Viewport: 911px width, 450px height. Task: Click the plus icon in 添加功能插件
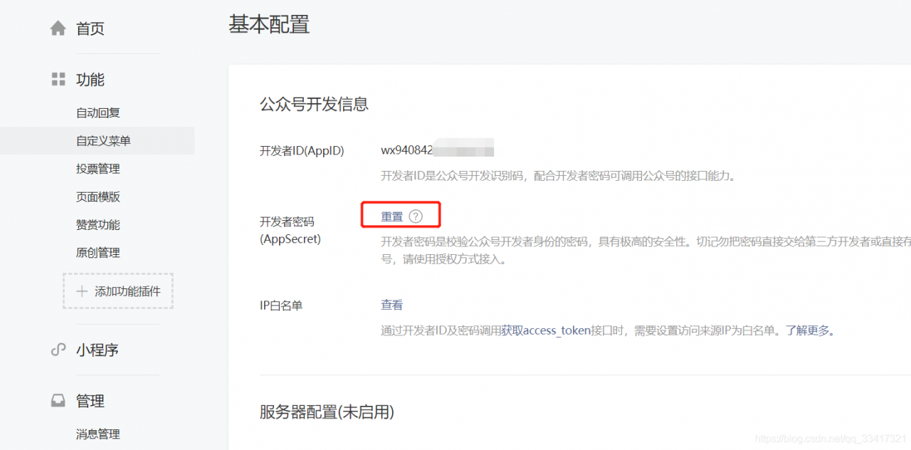[x=82, y=291]
